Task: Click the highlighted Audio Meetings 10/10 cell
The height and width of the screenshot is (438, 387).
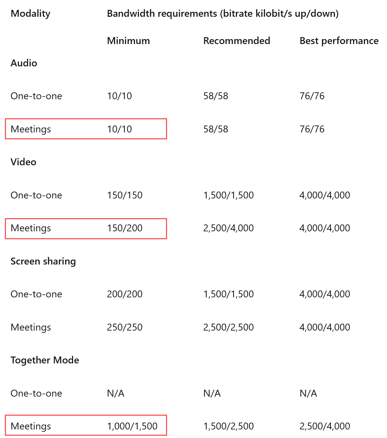Action: (119, 129)
